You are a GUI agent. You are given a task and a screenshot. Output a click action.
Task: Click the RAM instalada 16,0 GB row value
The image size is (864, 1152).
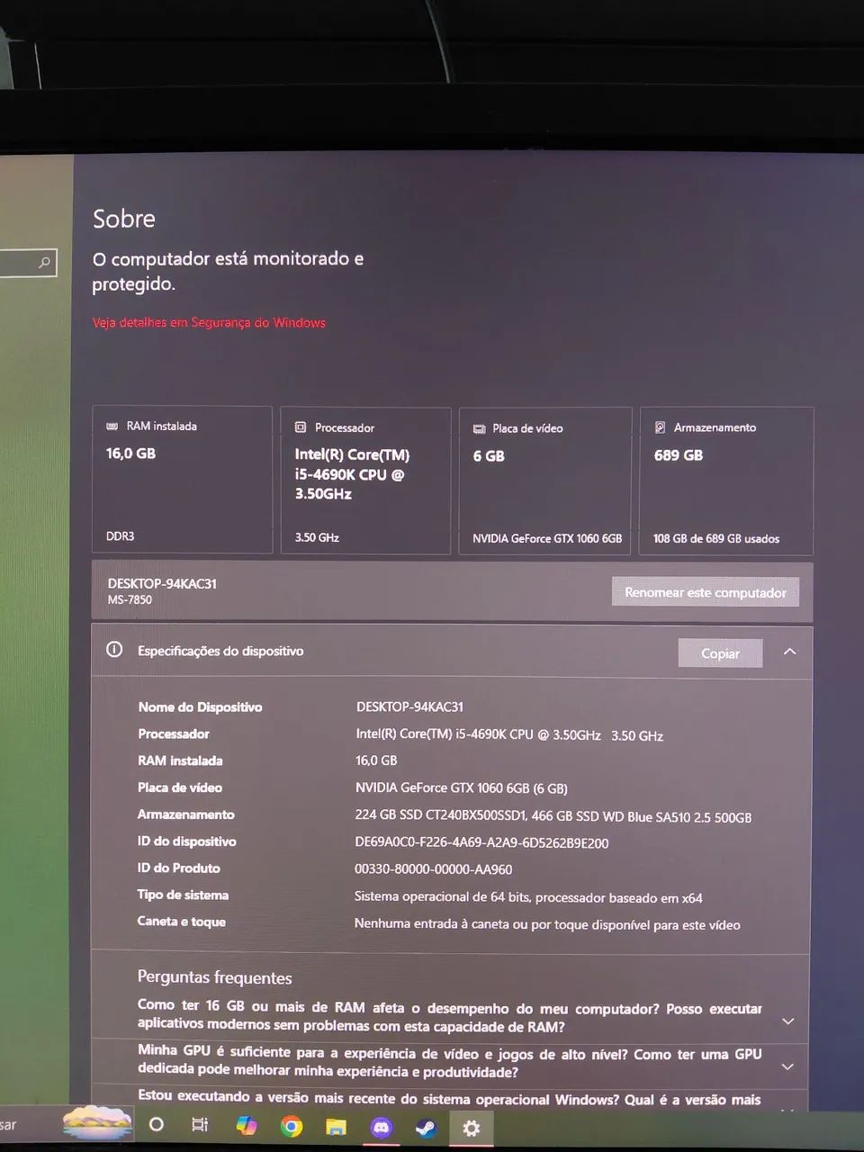376,760
